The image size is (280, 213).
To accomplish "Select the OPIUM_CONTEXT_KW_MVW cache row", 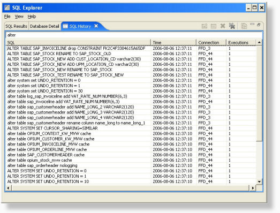I will point(131,134).
